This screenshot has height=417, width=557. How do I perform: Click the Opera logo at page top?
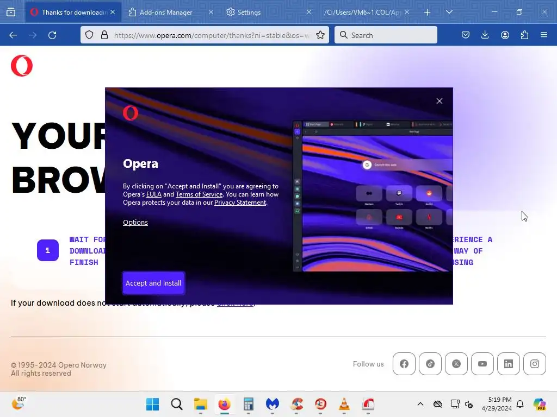(x=22, y=66)
